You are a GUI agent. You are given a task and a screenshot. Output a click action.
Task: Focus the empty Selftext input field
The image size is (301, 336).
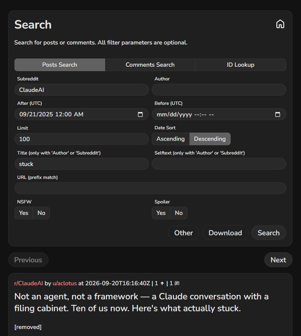219,164
